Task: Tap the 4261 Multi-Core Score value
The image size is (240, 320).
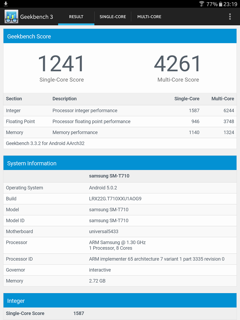Action: point(178,63)
